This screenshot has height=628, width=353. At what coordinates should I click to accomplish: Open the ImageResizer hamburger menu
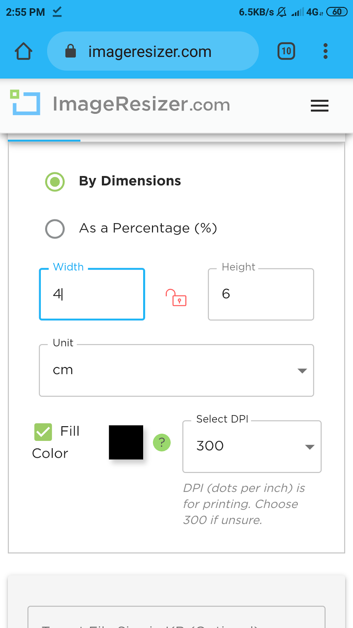tap(319, 106)
